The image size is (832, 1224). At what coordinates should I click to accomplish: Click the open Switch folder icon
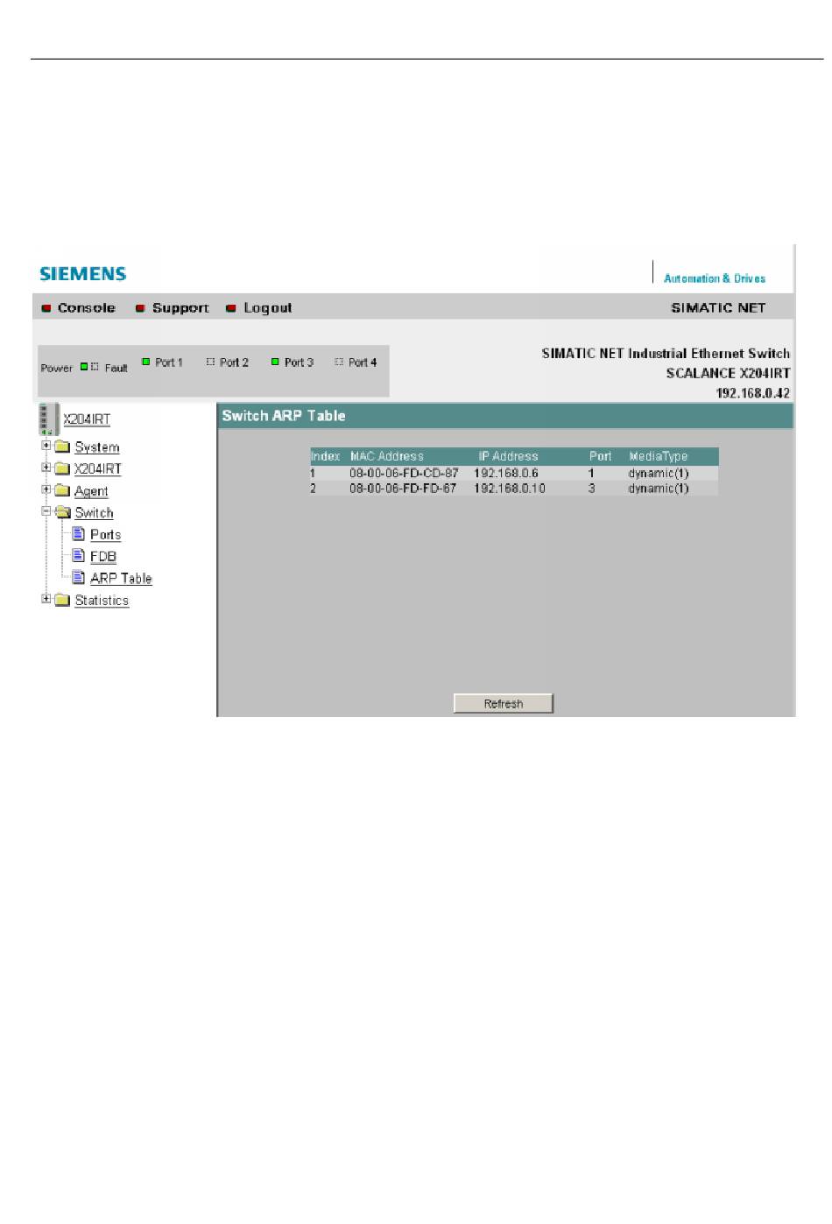[x=62, y=512]
